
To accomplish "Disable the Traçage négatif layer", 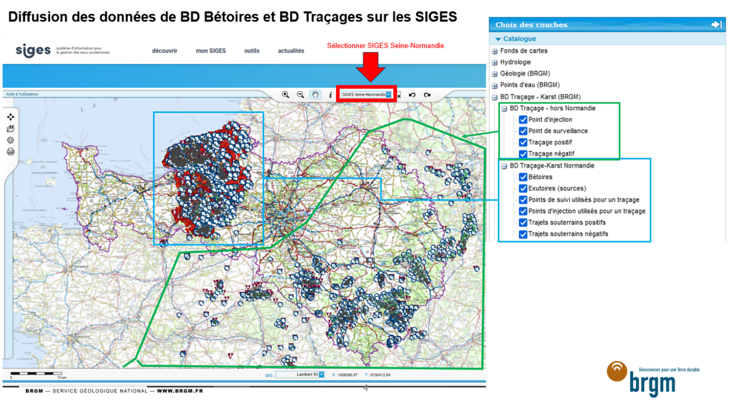I will pyautogui.click(x=523, y=153).
